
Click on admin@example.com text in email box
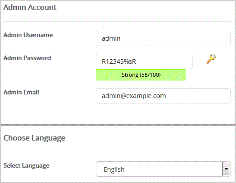(x=134, y=96)
